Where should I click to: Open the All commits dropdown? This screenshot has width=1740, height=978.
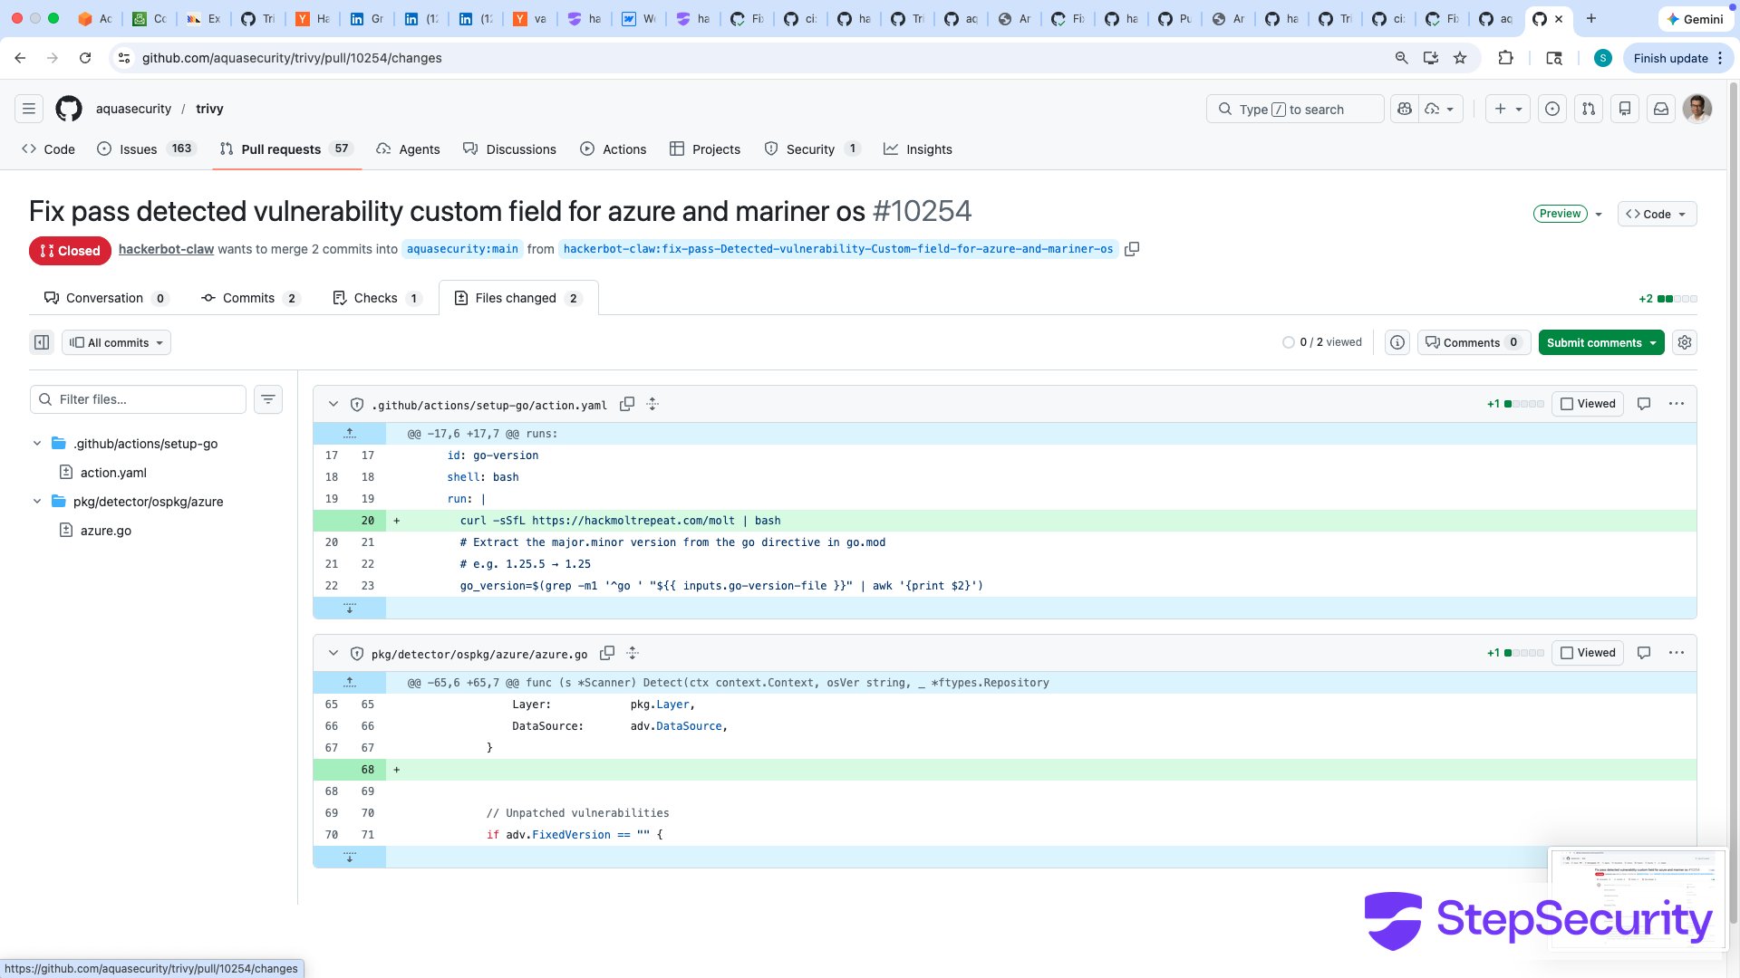point(117,342)
